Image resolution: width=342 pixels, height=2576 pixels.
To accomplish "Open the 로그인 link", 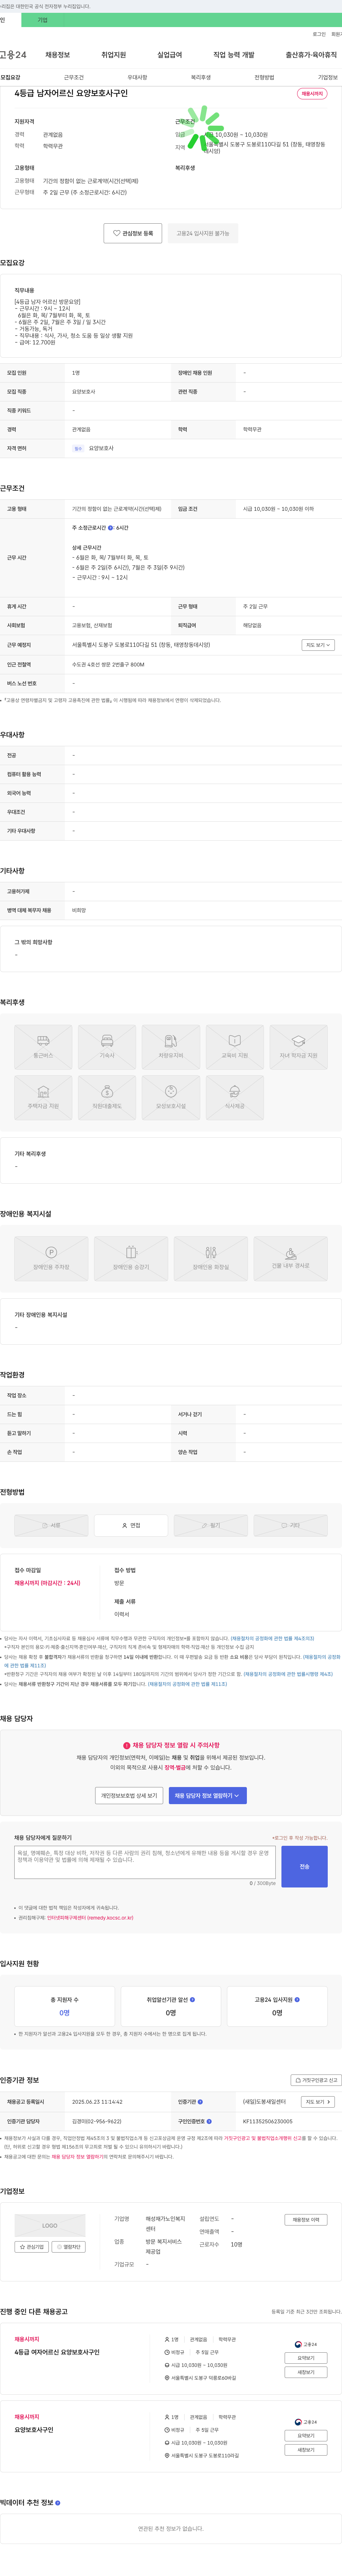I will [319, 34].
